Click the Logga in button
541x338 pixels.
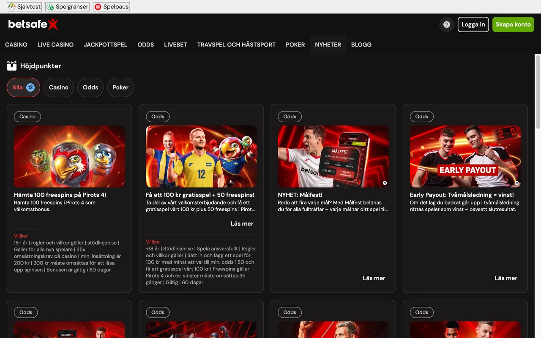coord(473,25)
